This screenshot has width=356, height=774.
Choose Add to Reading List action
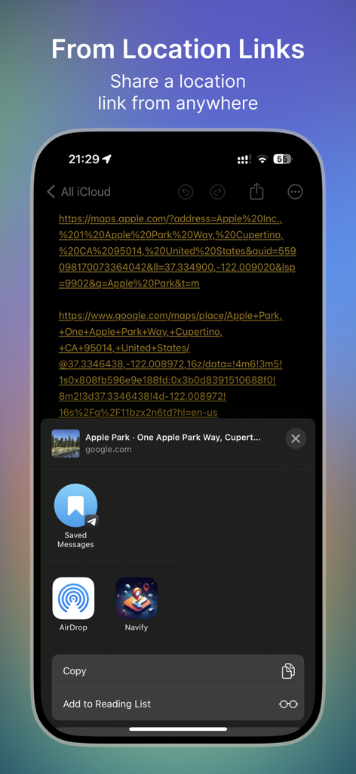[178, 704]
